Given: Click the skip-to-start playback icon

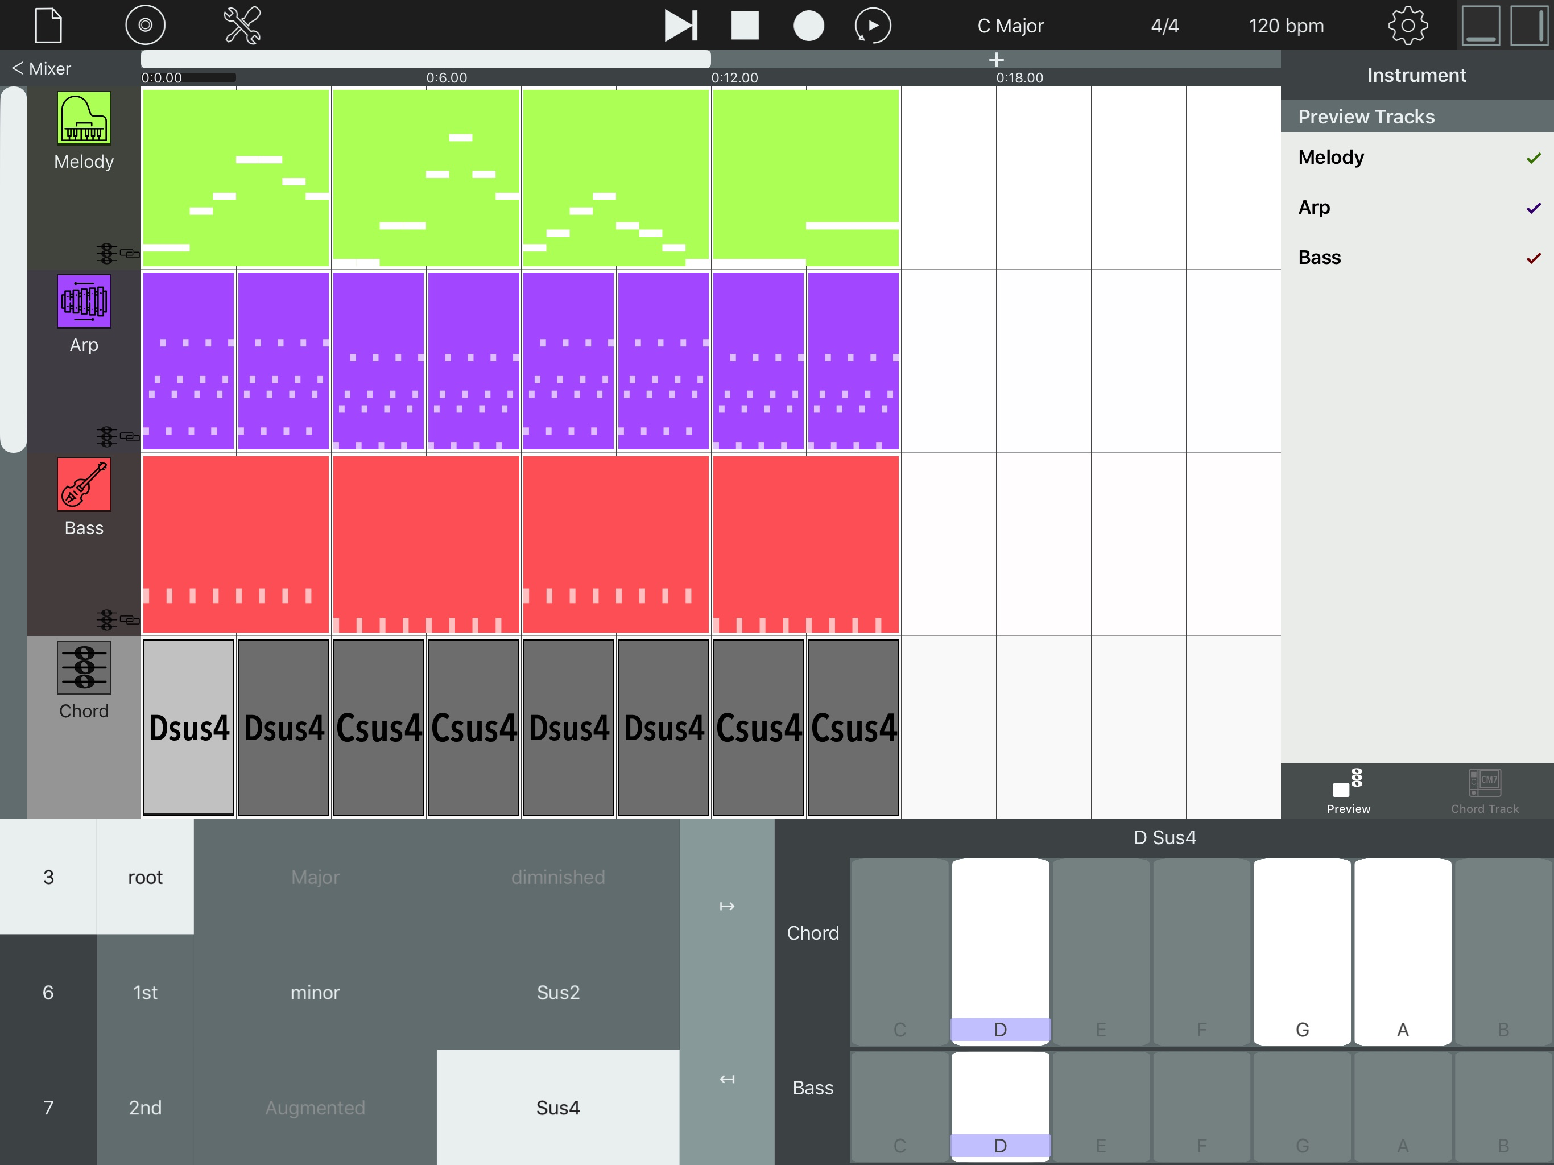Looking at the screenshot, I should (x=680, y=25).
